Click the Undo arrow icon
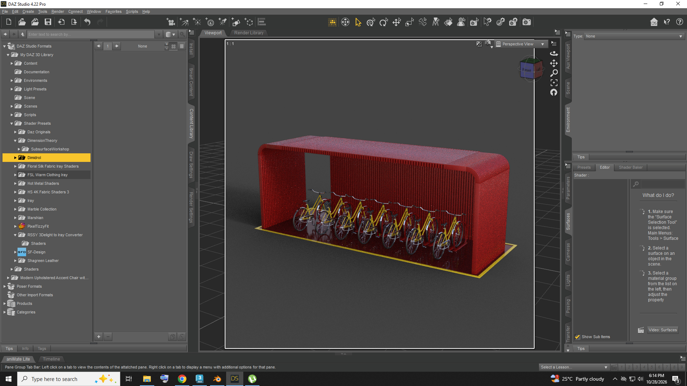 [87, 22]
